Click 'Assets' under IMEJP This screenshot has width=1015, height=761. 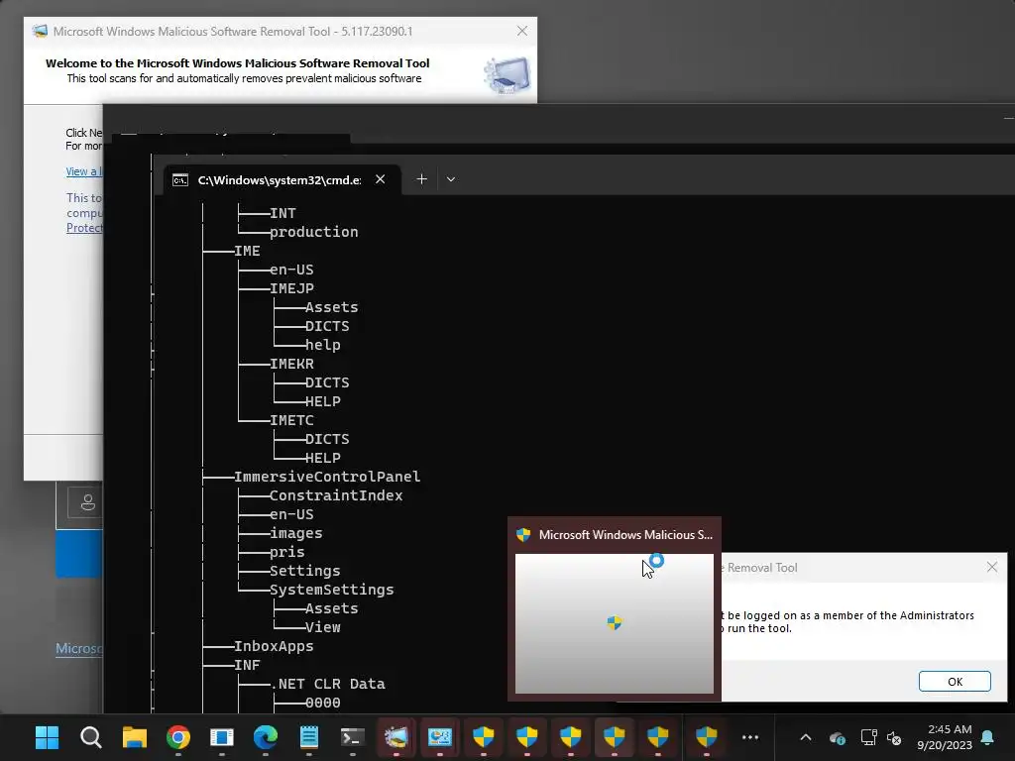[x=331, y=307]
